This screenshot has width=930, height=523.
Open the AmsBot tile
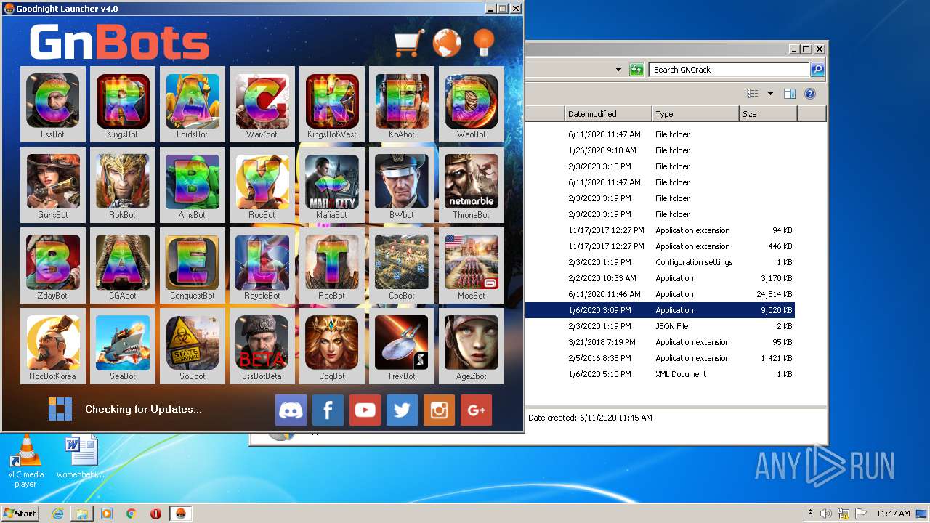[193, 185]
